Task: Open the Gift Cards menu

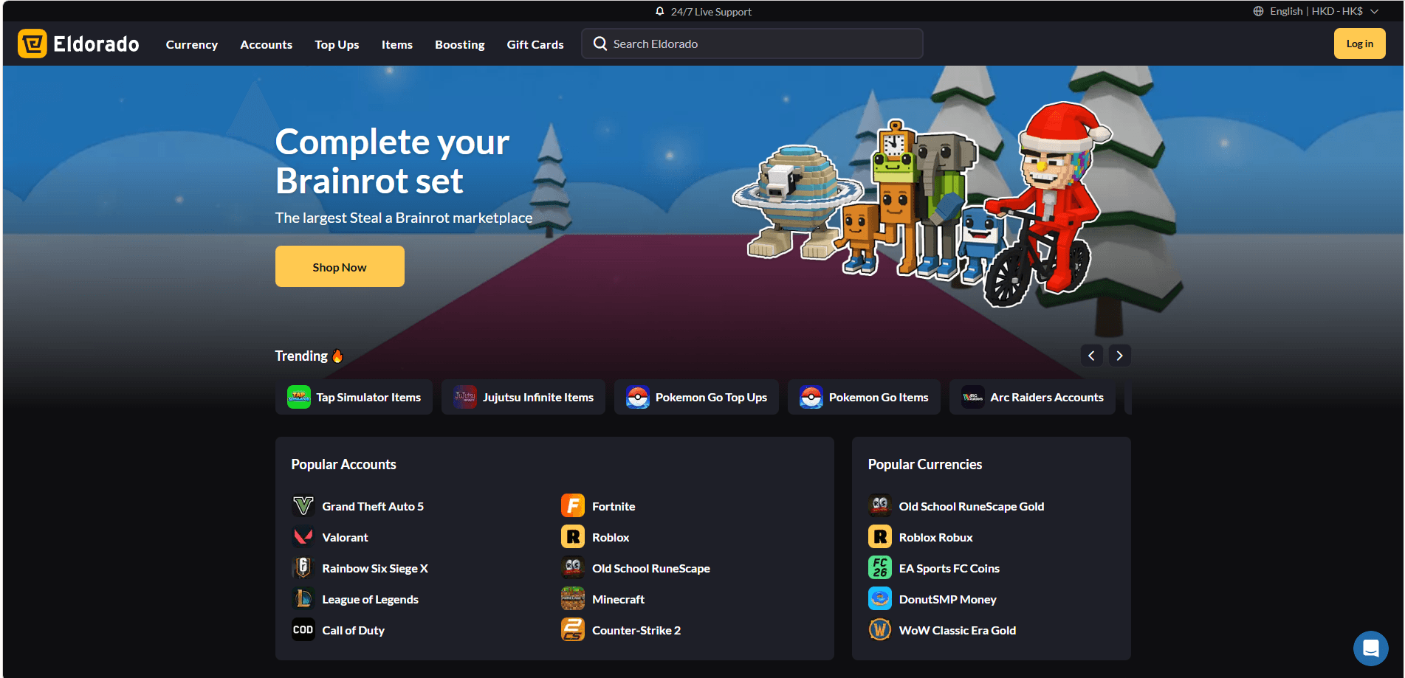Action: tap(535, 45)
